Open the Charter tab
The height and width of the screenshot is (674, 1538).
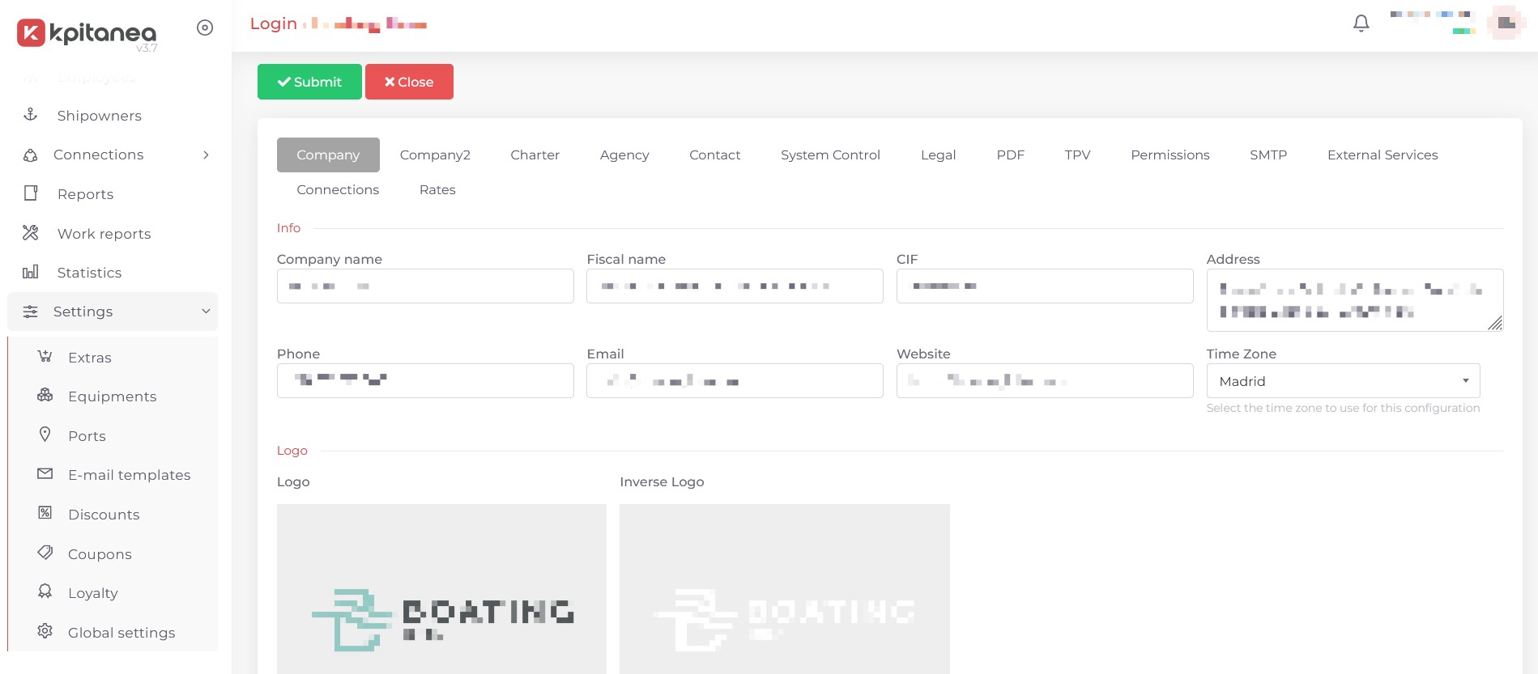coord(535,155)
